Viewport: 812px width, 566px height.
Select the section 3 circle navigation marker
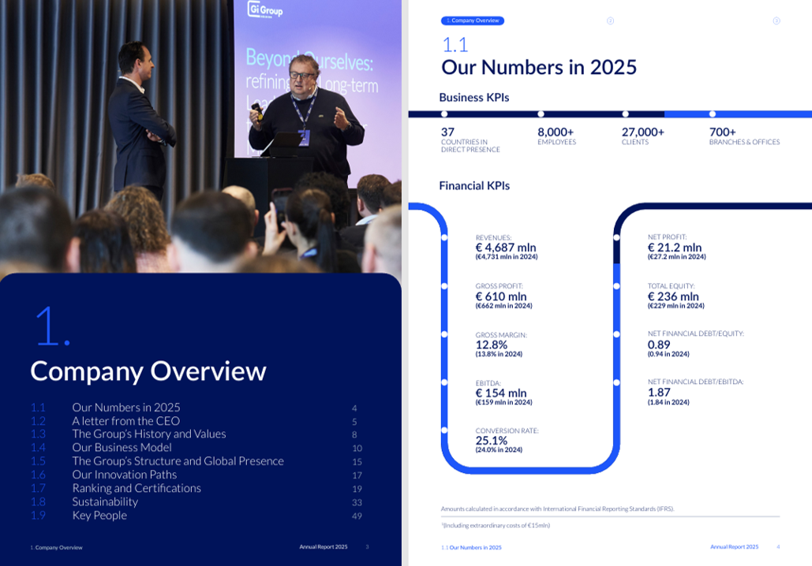[776, 20]
